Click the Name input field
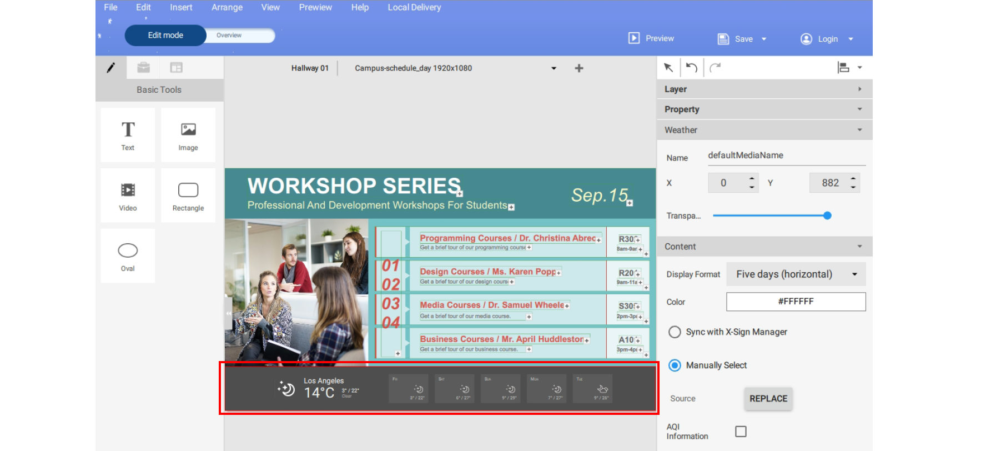Screen dimensions: 981x451 coord(786,156)
